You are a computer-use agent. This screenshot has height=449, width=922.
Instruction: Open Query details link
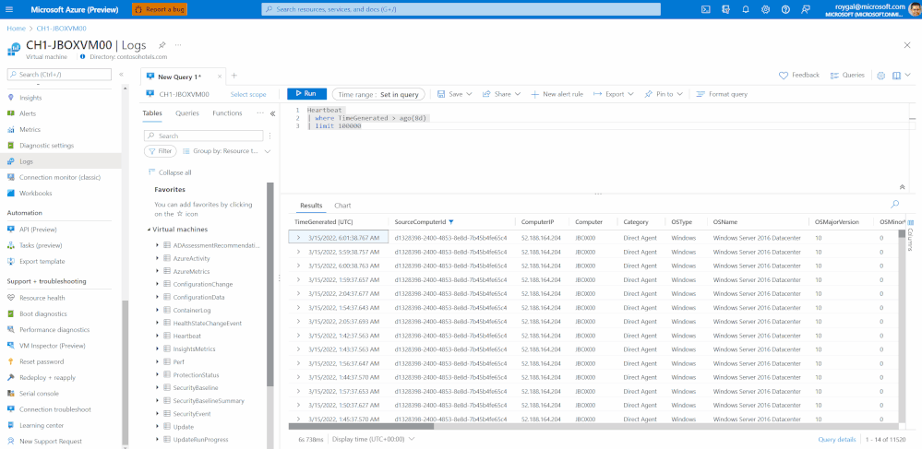837,439
